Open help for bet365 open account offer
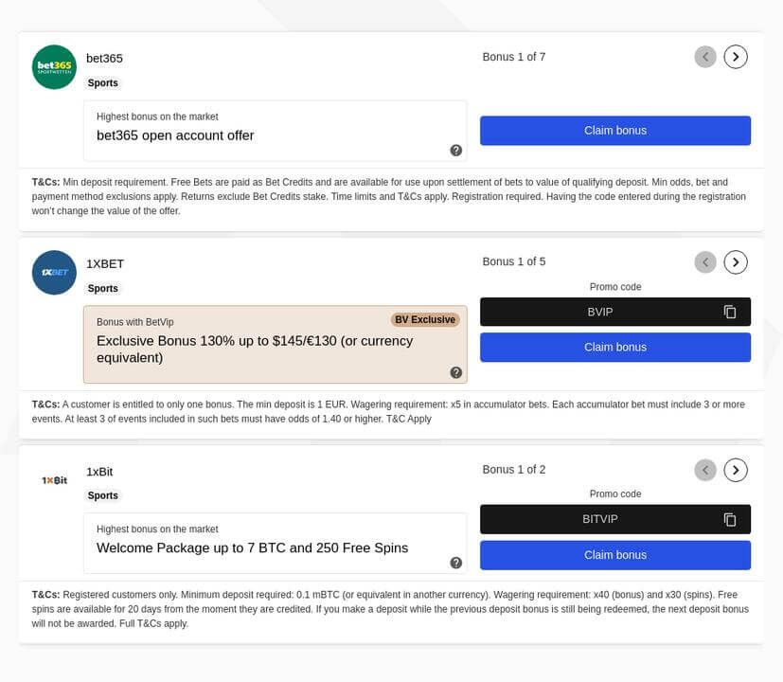The image size is (783, 682). [456, 150]
